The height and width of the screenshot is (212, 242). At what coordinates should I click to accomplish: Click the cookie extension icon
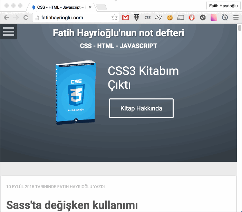170,17
